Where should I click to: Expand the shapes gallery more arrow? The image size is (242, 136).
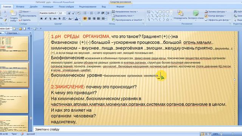point(171,20)
